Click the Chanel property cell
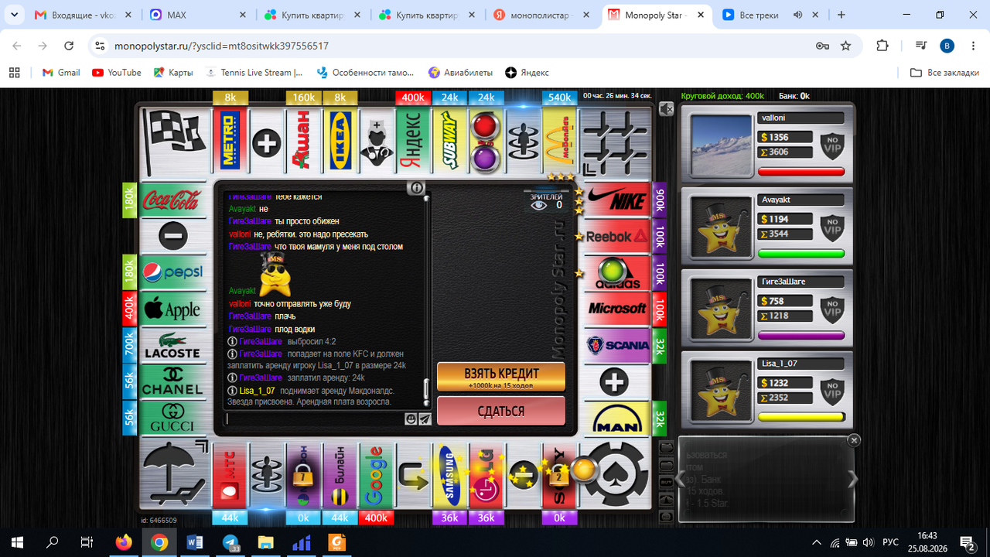 [x=172, y=382]
